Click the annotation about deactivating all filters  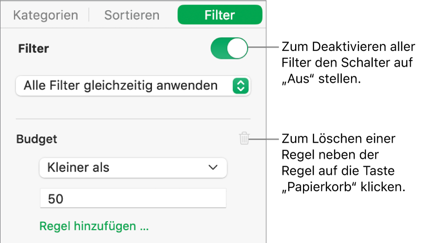pyautogui.click(x=347, y=63)
